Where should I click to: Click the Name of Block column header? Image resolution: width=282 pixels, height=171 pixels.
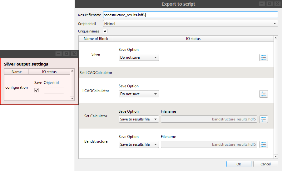(96, 39)
